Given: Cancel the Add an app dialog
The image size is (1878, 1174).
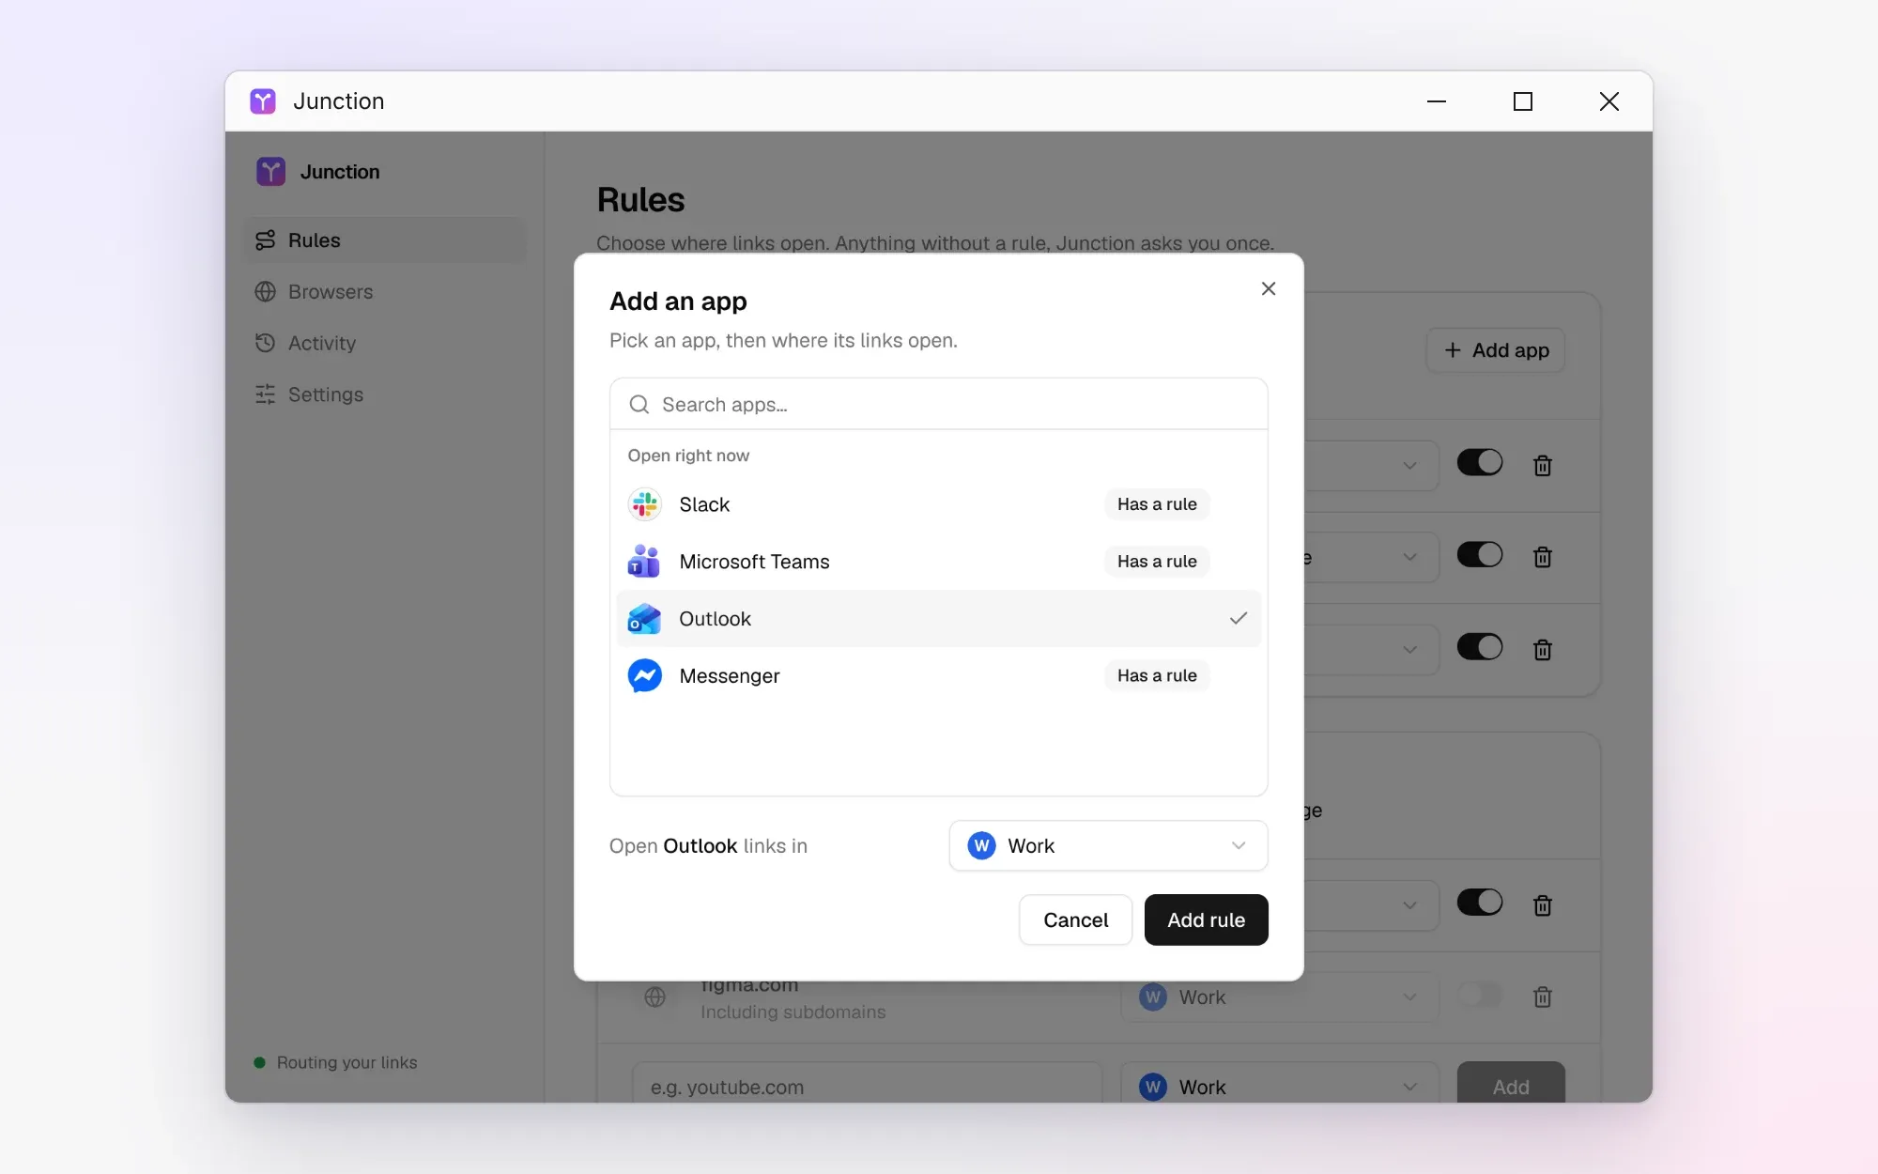Looking at the screenshot, I should [x=1075, y=920].
